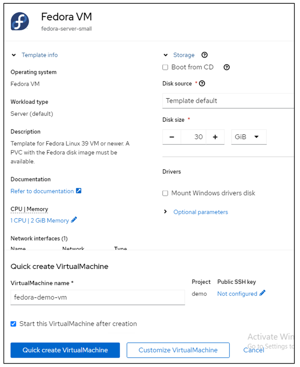Click Customize VirtualMachine button
This screenshot has height=367, width=300.
click(178, 350)
